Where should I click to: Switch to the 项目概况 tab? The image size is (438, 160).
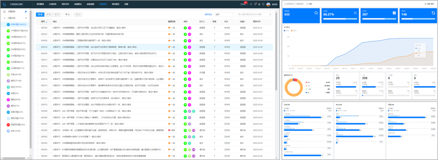click(x=40, y=4)
